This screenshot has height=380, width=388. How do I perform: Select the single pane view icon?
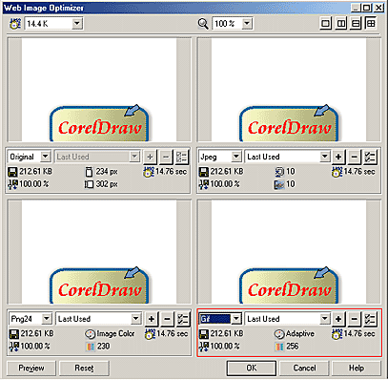coord(326,24)
